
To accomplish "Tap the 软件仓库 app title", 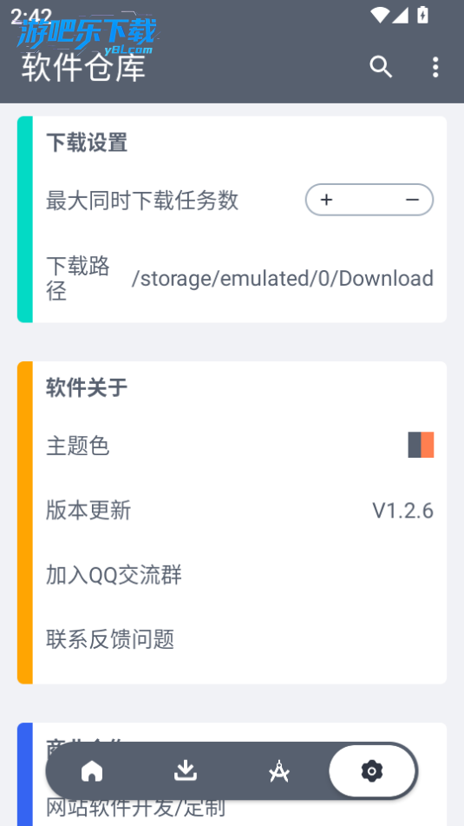I will (83, 68).
